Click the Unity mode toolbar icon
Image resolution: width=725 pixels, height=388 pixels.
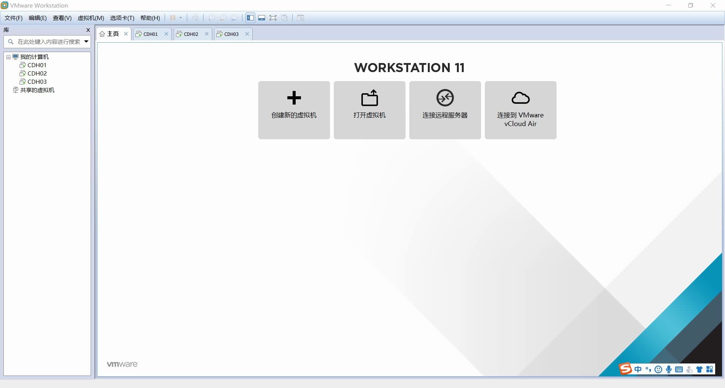(284, 18)
